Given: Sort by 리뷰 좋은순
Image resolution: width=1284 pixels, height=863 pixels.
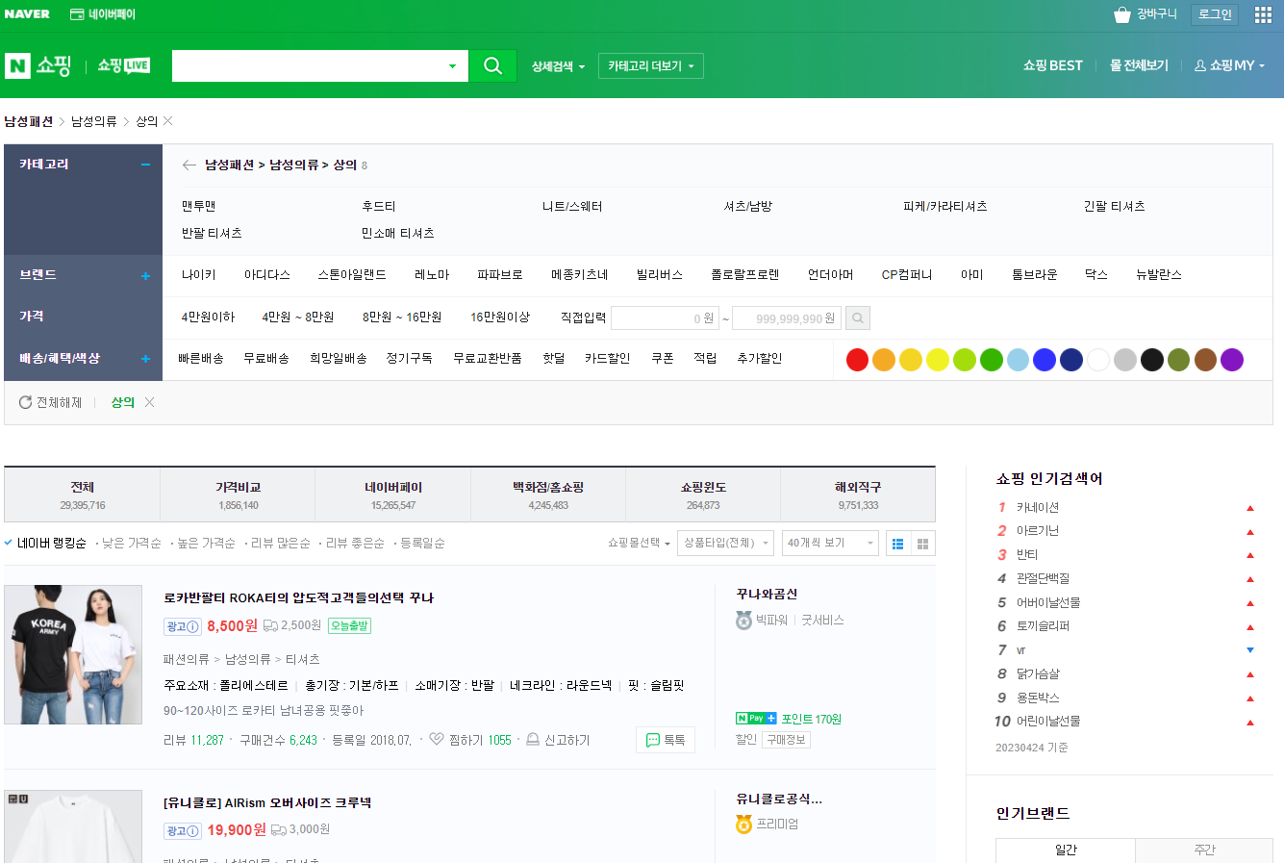Looking at the screenshot, I should pyautogui.click(x=355, y=543).
